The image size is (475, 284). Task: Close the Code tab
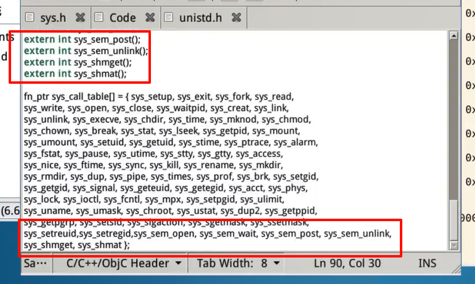tap(148, 18)
